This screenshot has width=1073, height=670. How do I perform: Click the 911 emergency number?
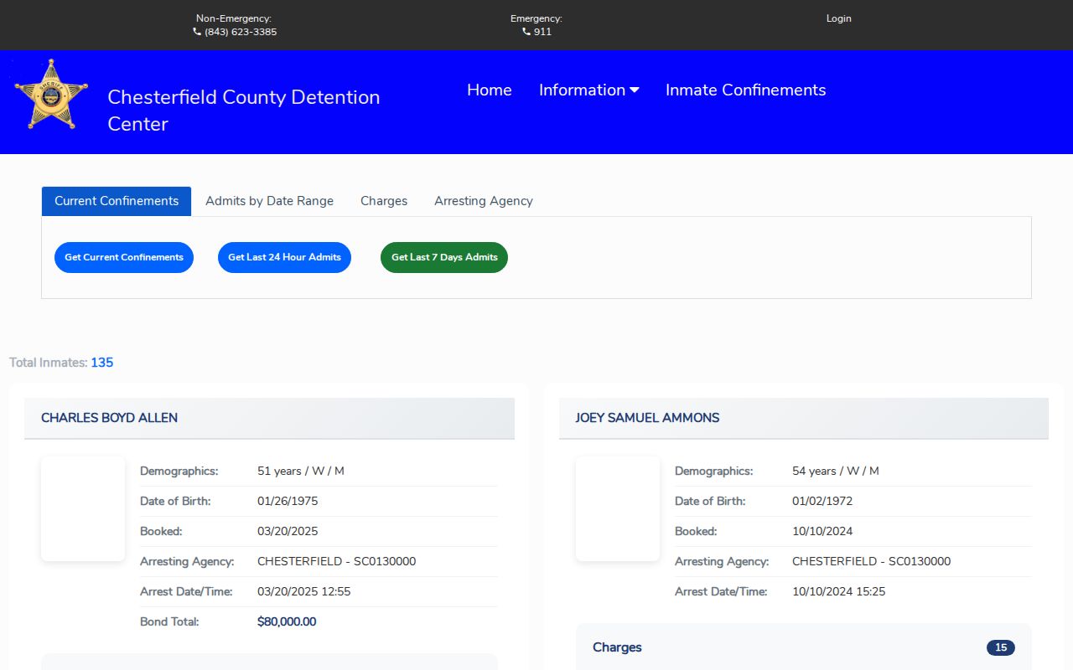tap(542, 32)
